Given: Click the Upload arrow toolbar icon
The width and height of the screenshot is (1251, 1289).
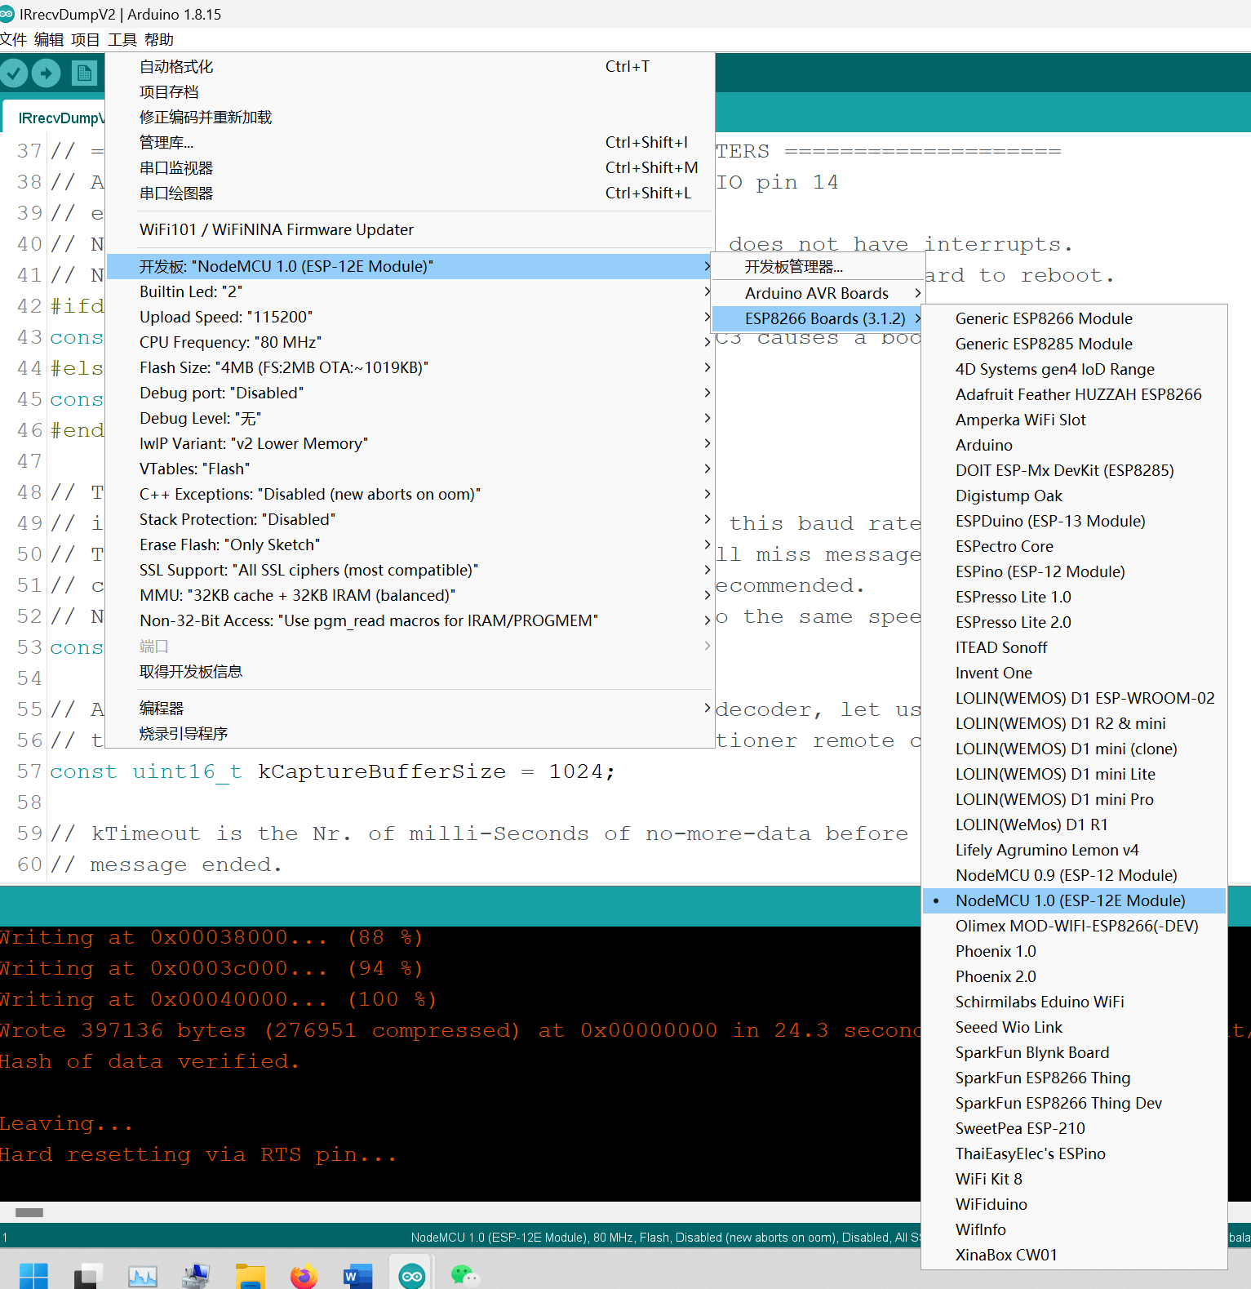Looking at the screenshot, I should click(47, 73).
